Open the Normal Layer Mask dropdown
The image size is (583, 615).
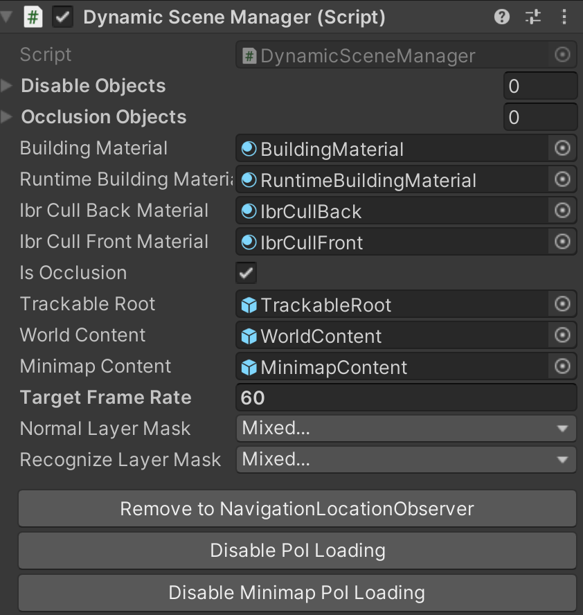[406, 428]
